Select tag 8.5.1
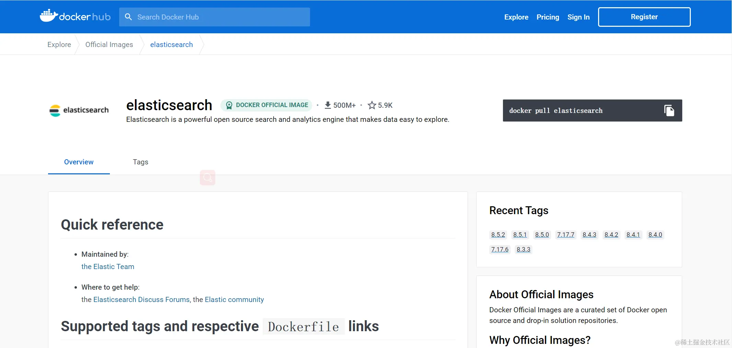The width and height of the screenshot is (732, 348). coord(520,235)
